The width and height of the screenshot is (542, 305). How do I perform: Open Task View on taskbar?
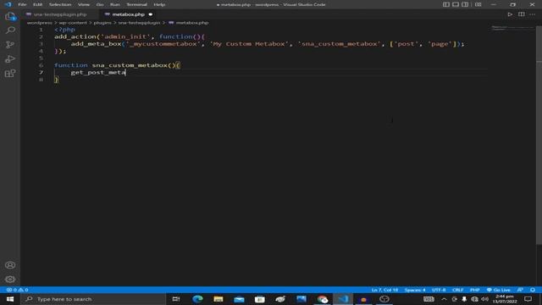pos(176,299)
